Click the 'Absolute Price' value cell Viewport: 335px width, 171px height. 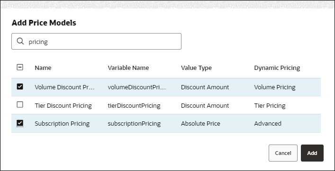200,123
